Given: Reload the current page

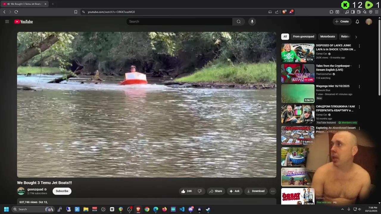Looking at the screenshot, I should tap(16, 12).
